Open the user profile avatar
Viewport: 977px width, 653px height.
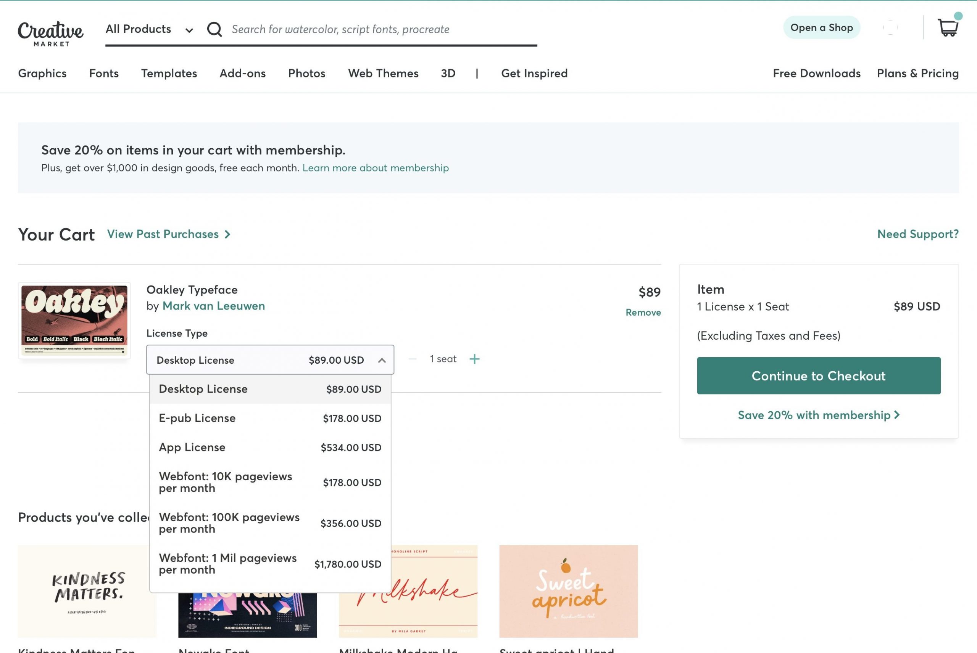890,27
